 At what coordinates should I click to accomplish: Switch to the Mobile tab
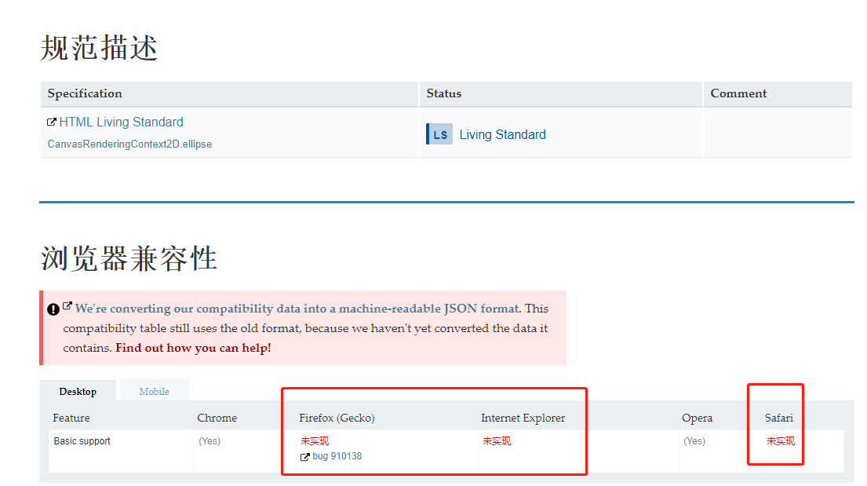pyautogui.click(x=155, y=391)
